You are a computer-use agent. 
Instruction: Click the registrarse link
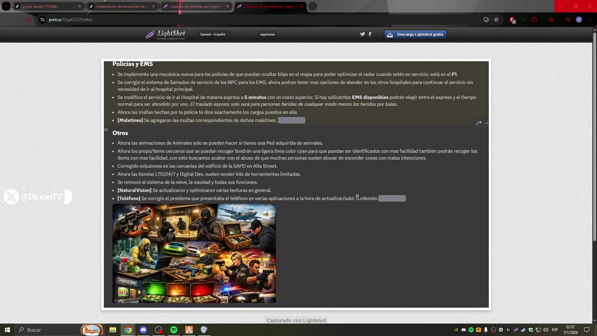(x=267, y=34)
